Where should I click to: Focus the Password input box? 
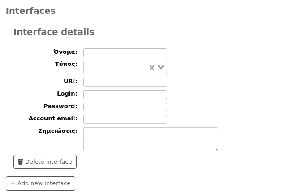[x=125, y=107]
